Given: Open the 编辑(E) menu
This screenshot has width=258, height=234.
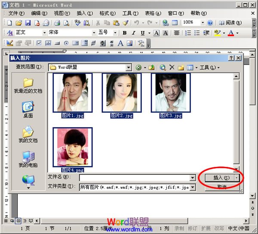Looking at the screenshot, I should tap(39, 13).
